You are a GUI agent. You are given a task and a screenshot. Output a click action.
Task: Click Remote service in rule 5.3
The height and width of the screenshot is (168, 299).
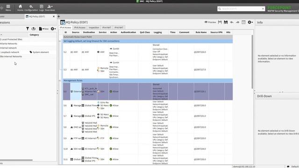[103, 68]
